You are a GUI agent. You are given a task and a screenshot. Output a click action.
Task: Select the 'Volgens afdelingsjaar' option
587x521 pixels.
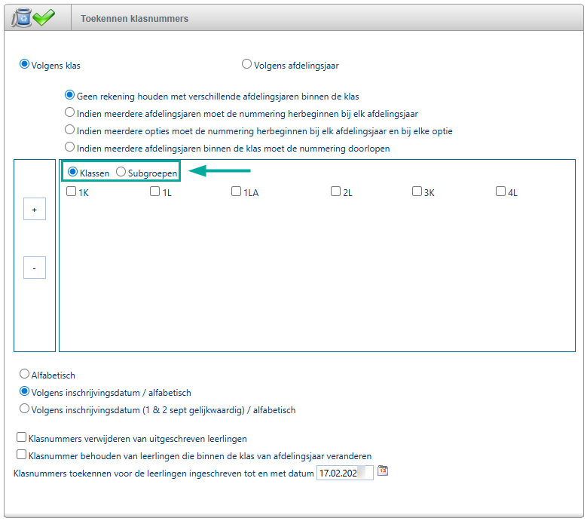pos(246,64)
